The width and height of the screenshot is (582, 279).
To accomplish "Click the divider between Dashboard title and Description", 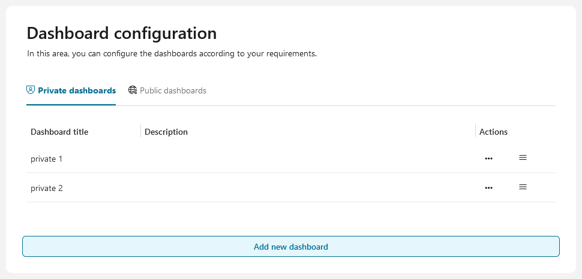I will pyautogui.click(x=140, y=131).
